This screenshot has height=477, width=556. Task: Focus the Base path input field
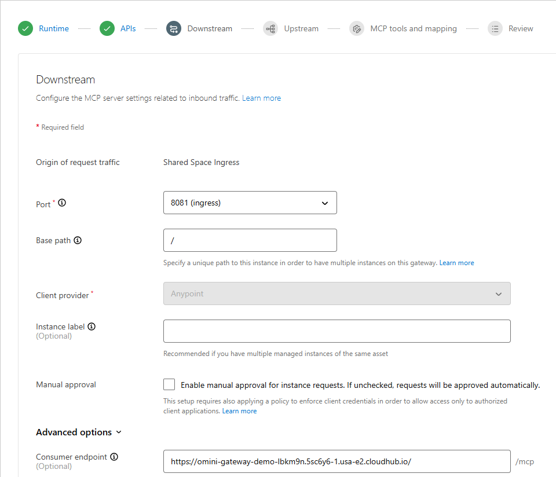click(x=250, y=240)
